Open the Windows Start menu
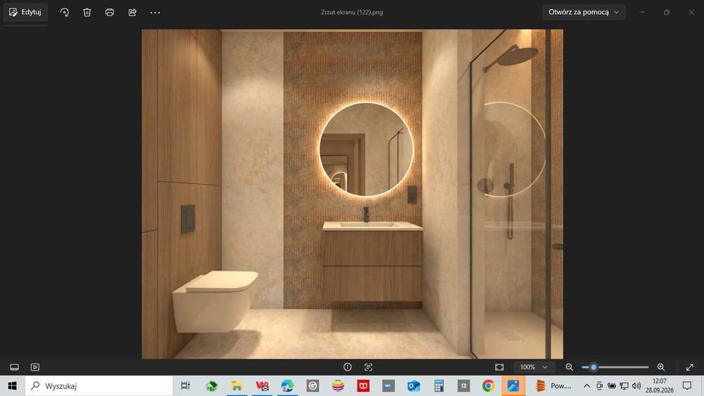The width and height of the screenshot is (704, 396). point(13,385)
